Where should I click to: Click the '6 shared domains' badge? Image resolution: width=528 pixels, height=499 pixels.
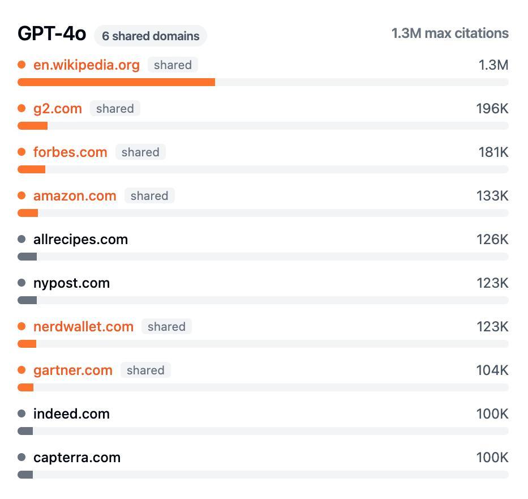(151, 36)
